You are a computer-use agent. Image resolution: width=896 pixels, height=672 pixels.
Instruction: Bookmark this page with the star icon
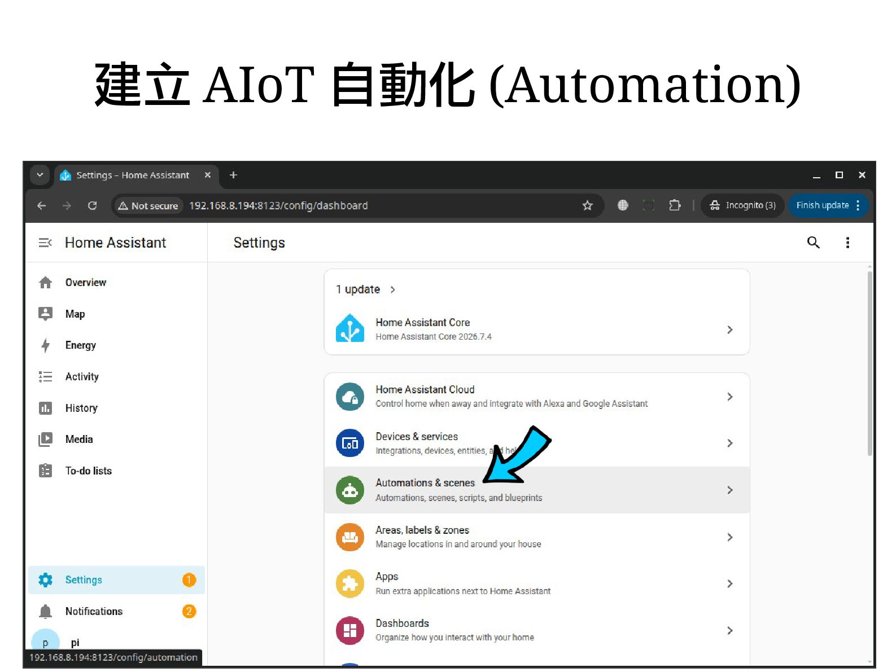click(x=588, y=205)
